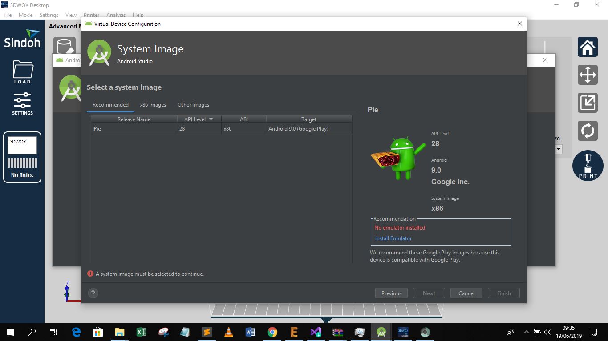Toggle the API Level sort arrow
Image resolution: width=608 pixels, height=341 pixels.
tap(211, 119)
